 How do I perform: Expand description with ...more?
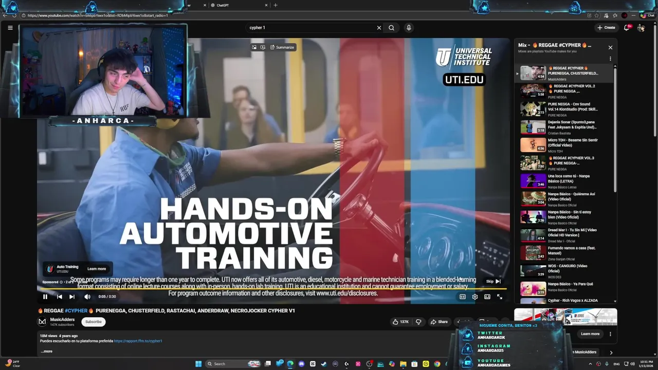46,351
